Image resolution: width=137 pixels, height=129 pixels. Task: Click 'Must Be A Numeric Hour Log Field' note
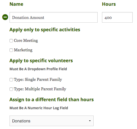coord(39,108)
